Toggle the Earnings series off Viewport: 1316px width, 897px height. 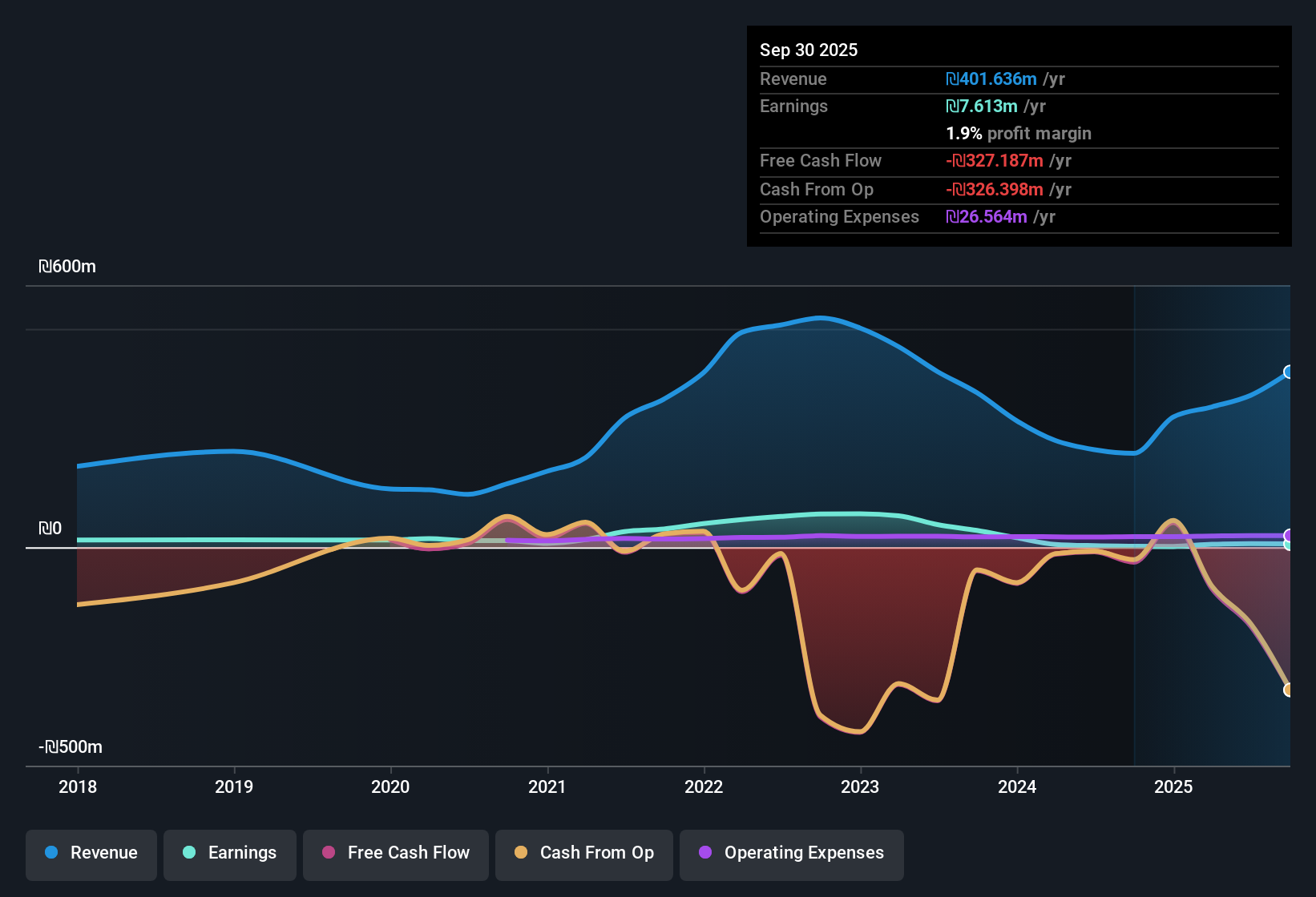click(x=229, y=853)
